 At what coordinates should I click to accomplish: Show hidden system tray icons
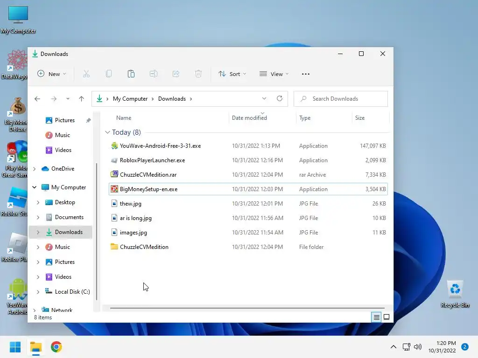393,347
